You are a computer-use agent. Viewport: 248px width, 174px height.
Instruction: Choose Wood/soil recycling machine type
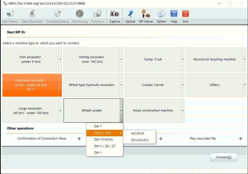pos(214,59)
